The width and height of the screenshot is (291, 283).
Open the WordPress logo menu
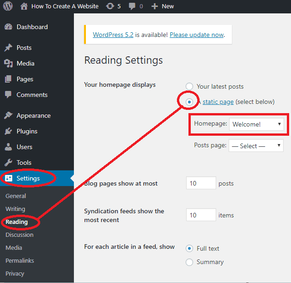point(8,6)
